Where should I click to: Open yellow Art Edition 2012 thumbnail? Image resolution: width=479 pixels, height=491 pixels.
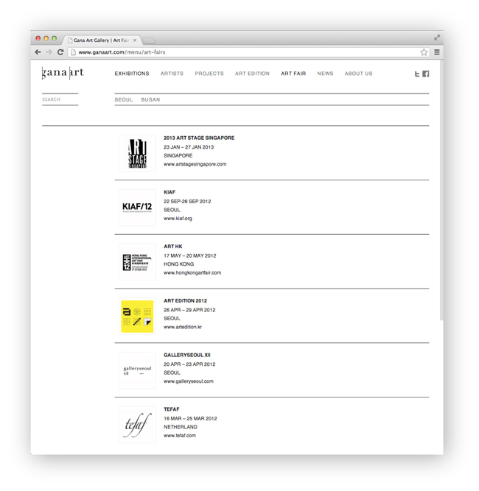(x=137, y=317)
